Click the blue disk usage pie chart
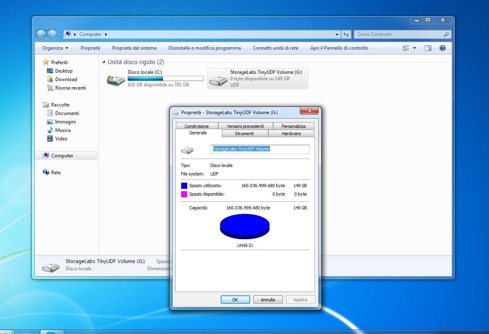The height and width of the screenshot is (334, 489). (x=245, y=226)
